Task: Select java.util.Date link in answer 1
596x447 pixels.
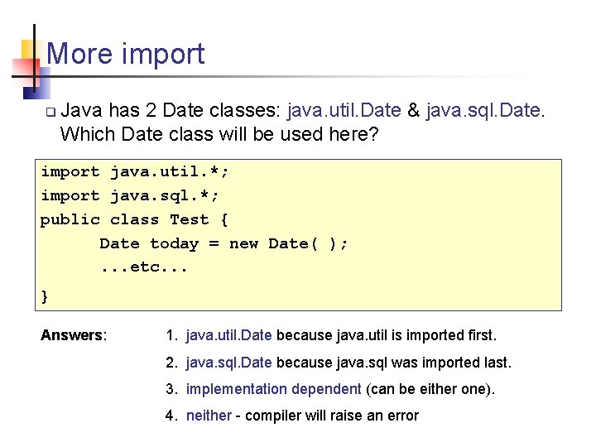Action: click(x=228, y=335)
